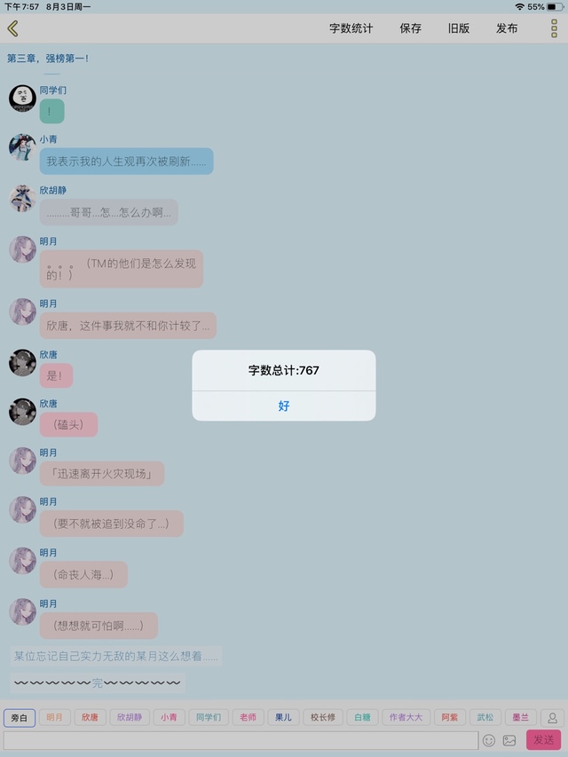Choose 果儿 as speaking character

283,717
